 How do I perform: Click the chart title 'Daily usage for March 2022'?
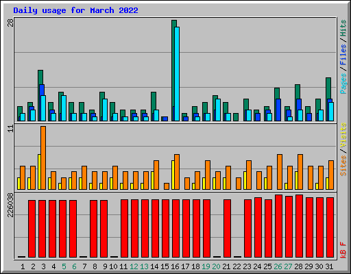75,10
